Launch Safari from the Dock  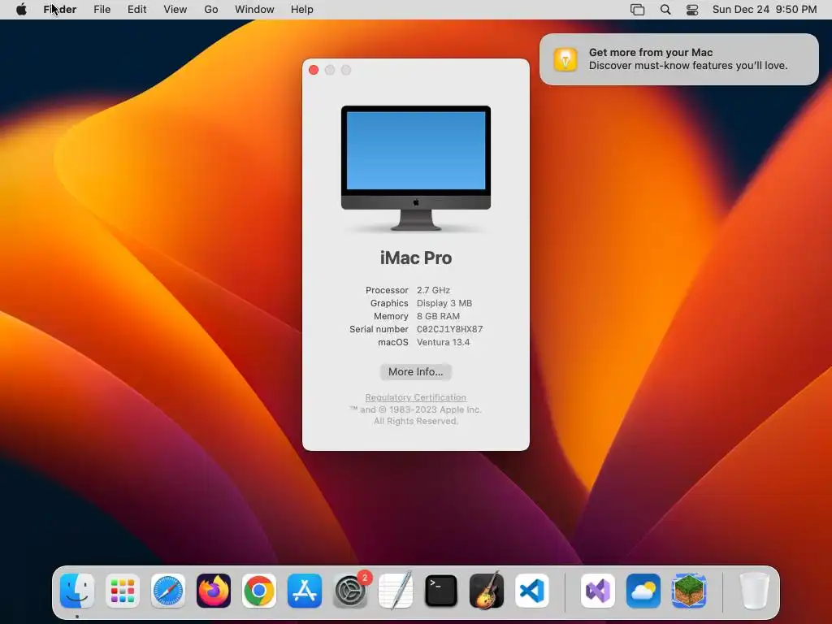168,591
